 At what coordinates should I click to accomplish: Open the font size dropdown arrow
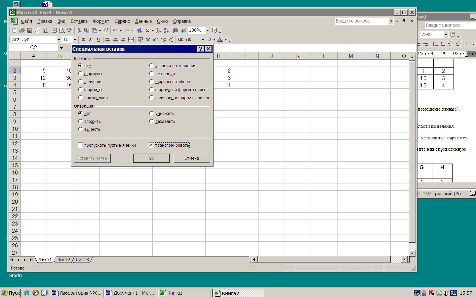point(75,40)
